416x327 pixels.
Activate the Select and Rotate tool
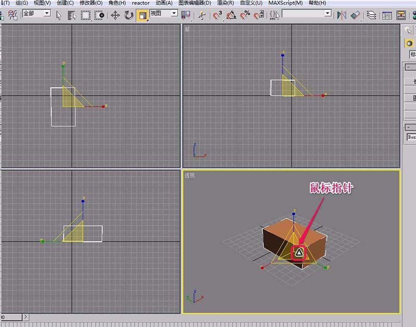(128, 15)
